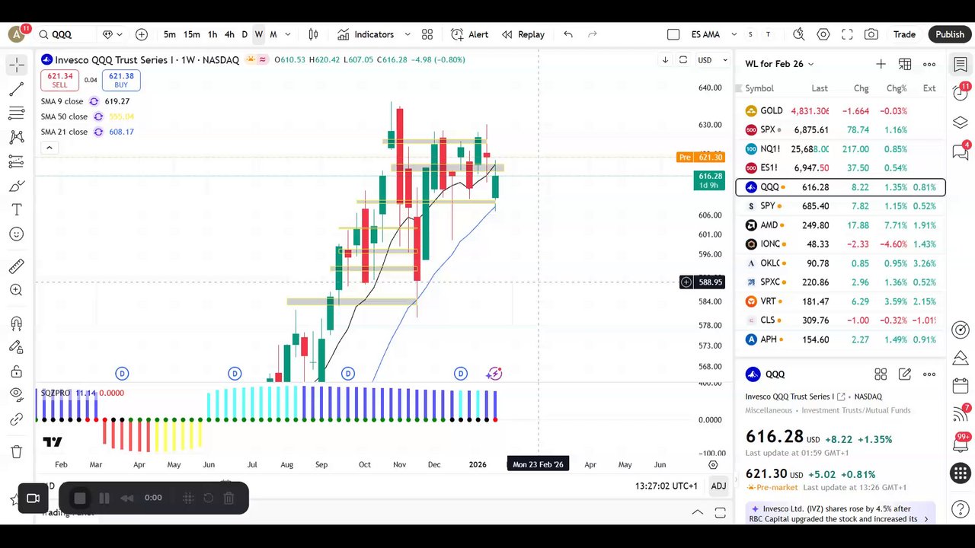This screenshot has width=975, height=548.
Task: Select the zoom-in tool
Action: point(17,290)
